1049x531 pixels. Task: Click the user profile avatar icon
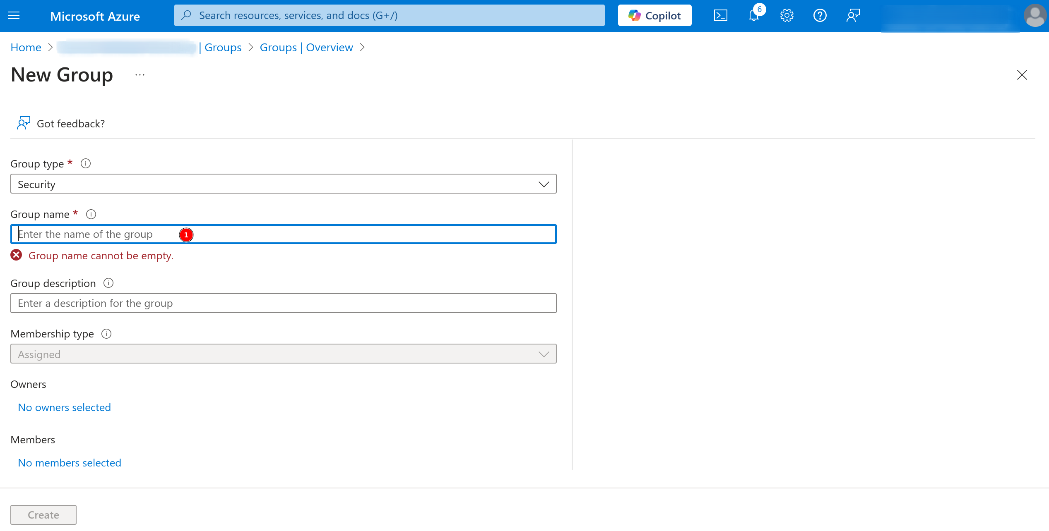pyautogui.click(x=1034, y=15)
